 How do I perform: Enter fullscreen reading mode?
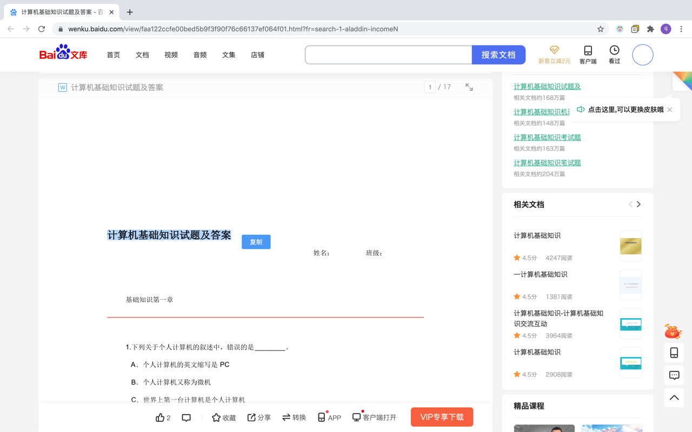(x=469, y=86)
